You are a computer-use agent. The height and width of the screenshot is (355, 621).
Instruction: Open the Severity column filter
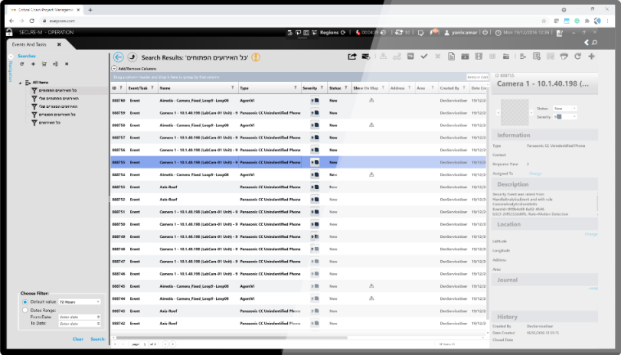click(x=322, y=88)
